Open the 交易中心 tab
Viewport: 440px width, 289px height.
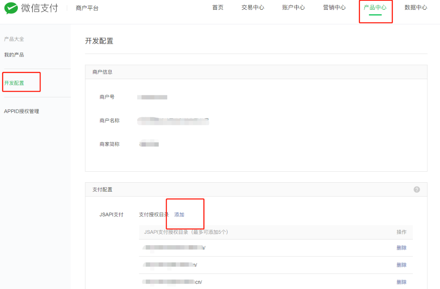[253, 8]
